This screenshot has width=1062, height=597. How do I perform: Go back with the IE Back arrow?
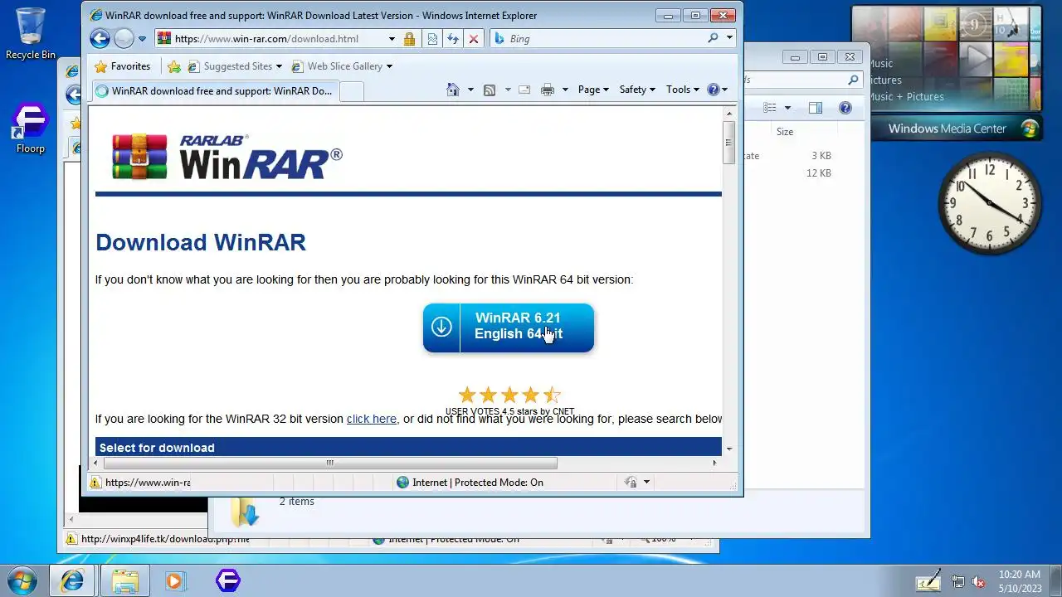100,38
